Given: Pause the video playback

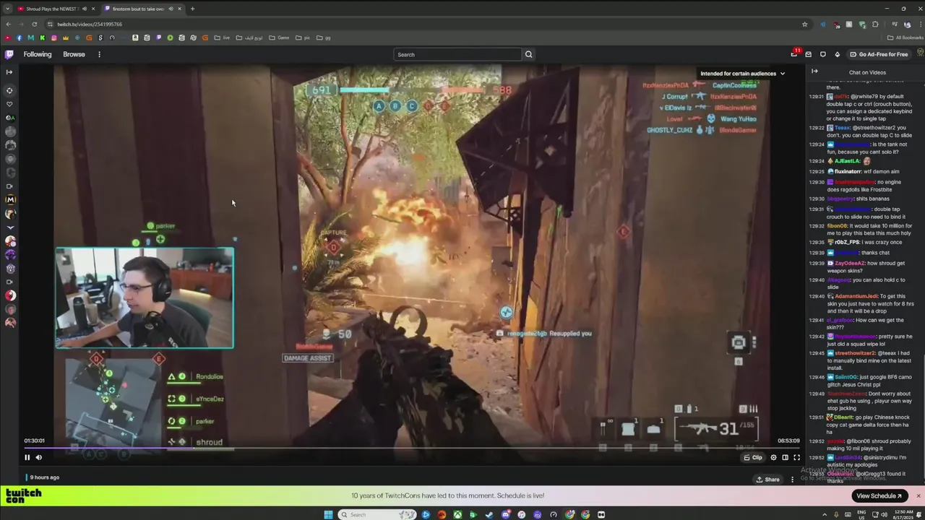Looking at the screenshot, I should coord(27,457).
